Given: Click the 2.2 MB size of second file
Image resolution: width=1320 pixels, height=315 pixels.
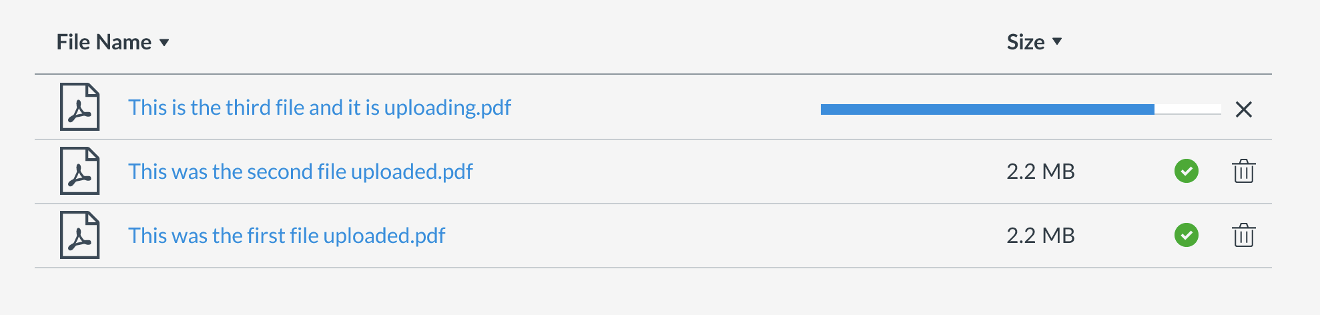Looking at the screenshot, I should [1040, 172].
